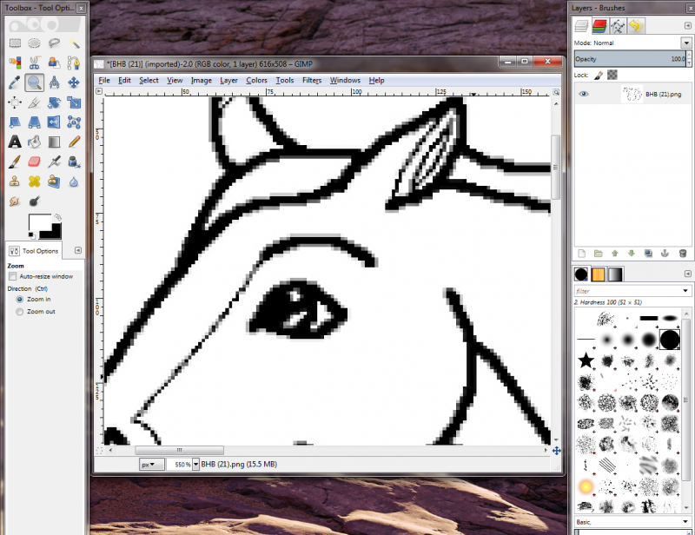Open the zoom percentage dropdown
695x535 pixels.
[195, 464]
